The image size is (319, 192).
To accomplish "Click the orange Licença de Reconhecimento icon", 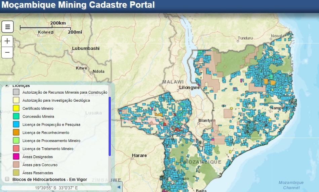I will tap(16, 133).
